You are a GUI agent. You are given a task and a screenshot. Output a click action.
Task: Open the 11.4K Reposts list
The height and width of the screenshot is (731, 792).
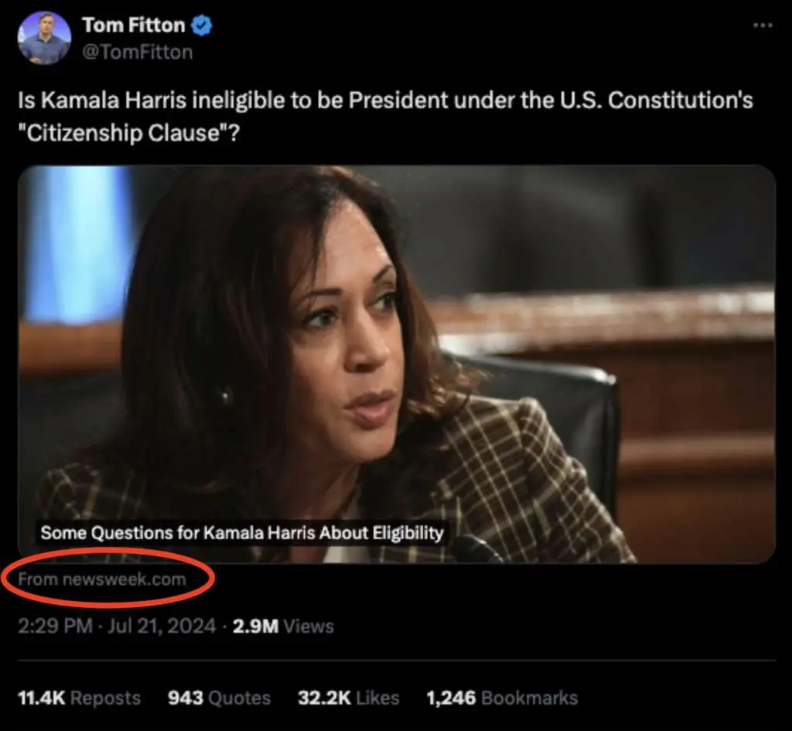pos(79,698)
